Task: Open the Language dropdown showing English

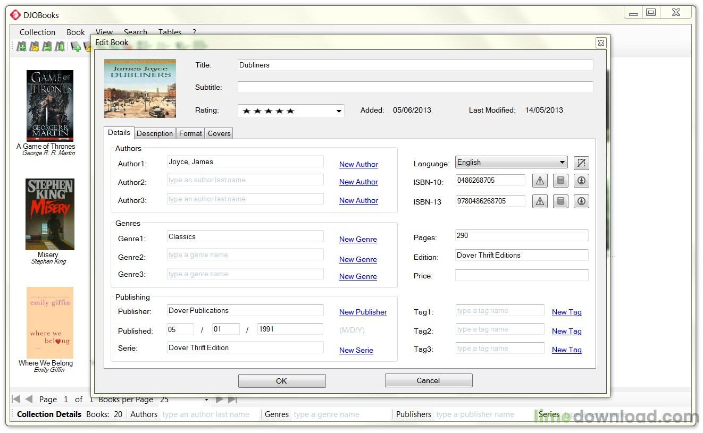Action: pyautogui.click(x=562, y=163)
